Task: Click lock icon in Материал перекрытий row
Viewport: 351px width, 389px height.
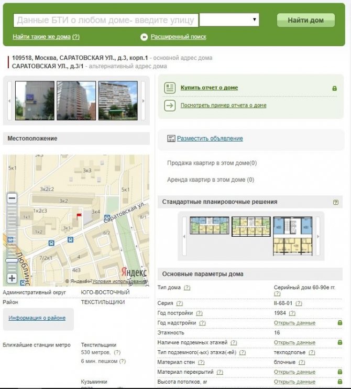Action: (340, 372)
